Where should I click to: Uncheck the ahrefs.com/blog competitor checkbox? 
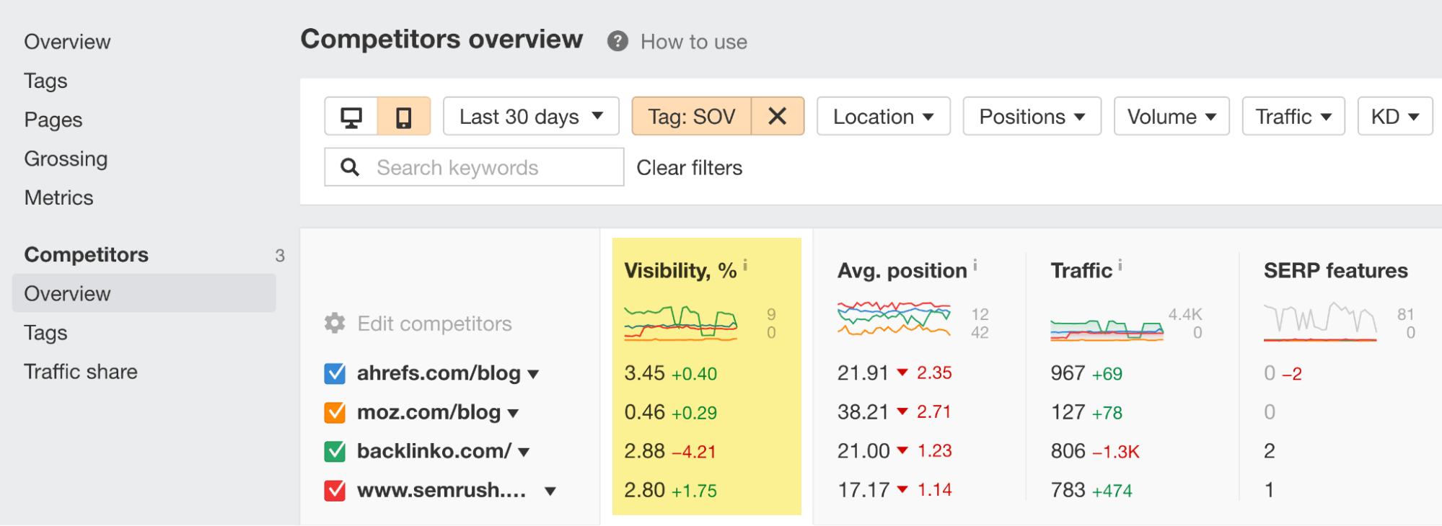tap(334, 373)
